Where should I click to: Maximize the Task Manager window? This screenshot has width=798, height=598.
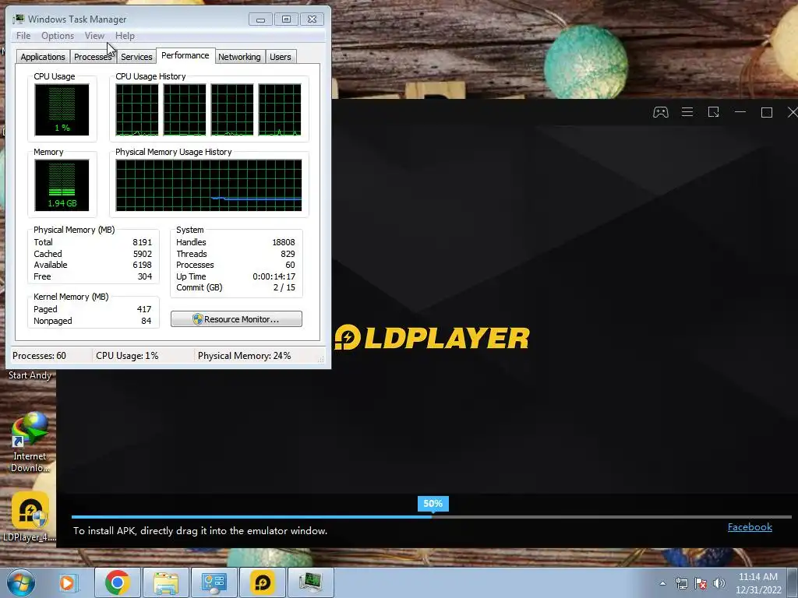click(x=286, y=19)
